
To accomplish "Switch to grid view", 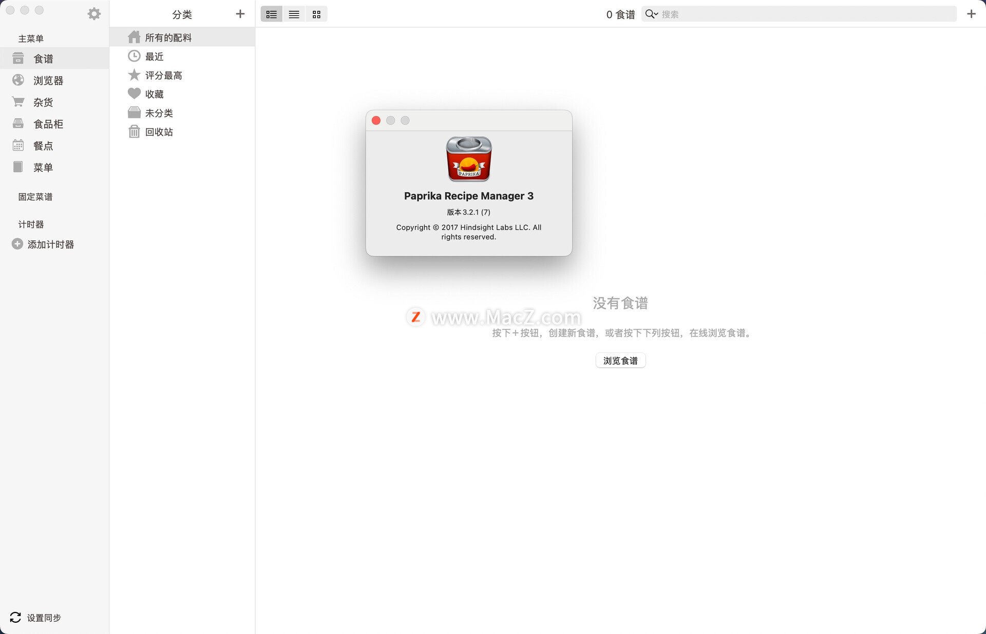I will tap(316, 14).
